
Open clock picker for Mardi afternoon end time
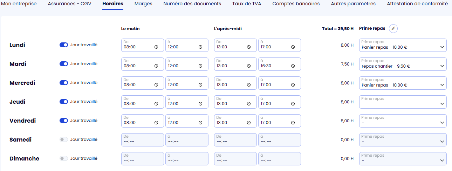click(293, 66)
